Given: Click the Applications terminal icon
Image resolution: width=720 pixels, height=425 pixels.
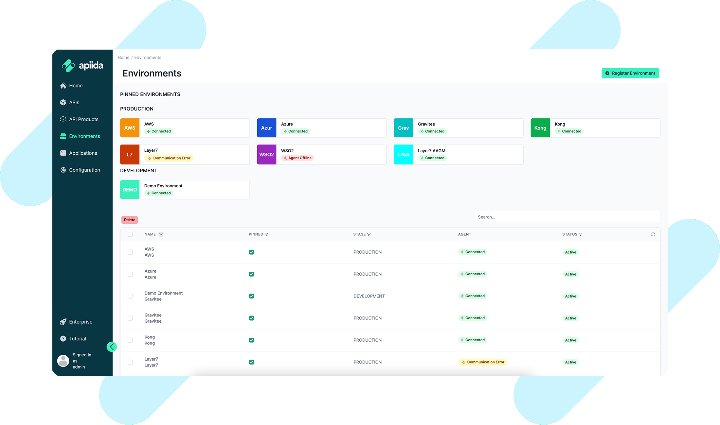Looking at the screenshot, I should [63, 153].
